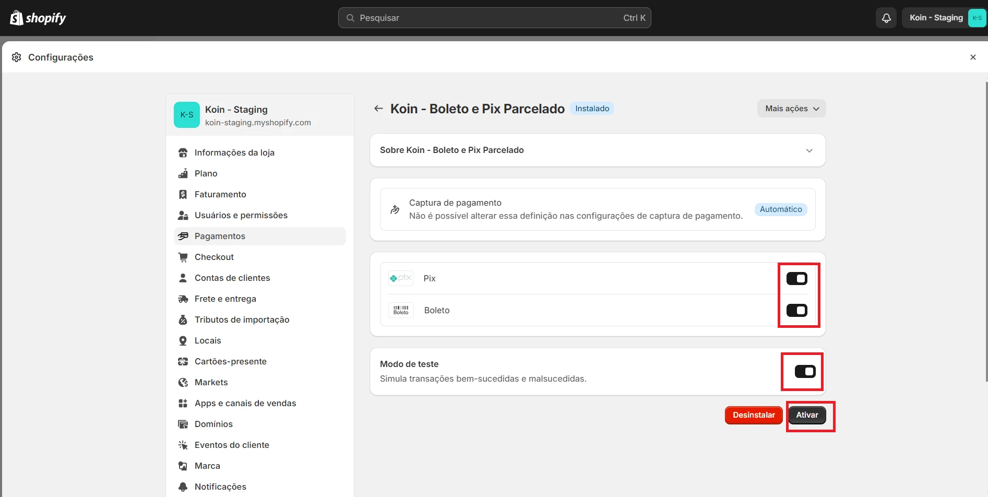This screenshot has width=988, height=497.
Task: Click the search magnifier icon
Action: [x=350, y=18]
